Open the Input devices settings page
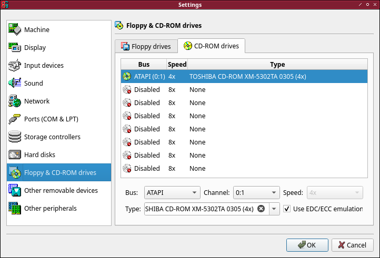 (x=59, y=65)
